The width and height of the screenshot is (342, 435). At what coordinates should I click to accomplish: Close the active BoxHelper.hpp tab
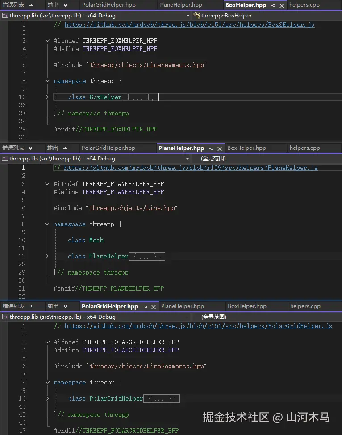click(x=282, y=5)
